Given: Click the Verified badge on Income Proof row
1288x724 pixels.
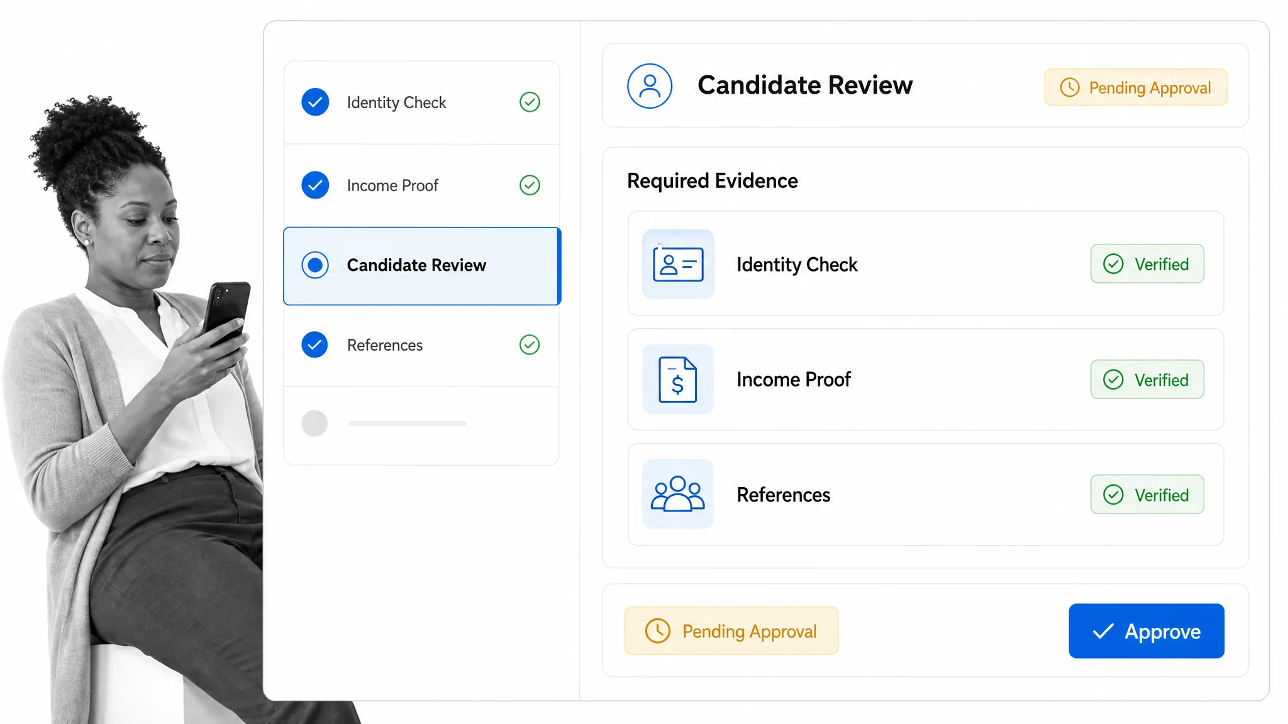Looking at the screenshot, I should pos(1147,380).
